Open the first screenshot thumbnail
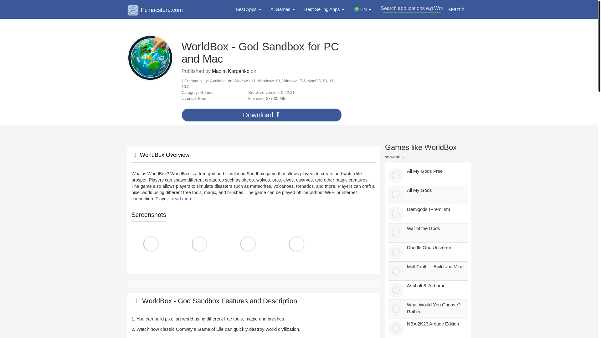Screen dimensions: 601x338 click(151, 244)
